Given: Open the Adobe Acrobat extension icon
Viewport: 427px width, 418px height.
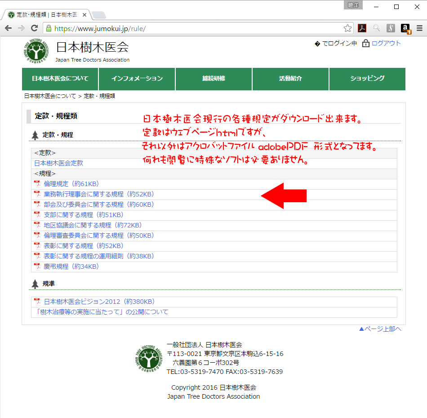Looking at the screenshot, I should tap(362, 28).
